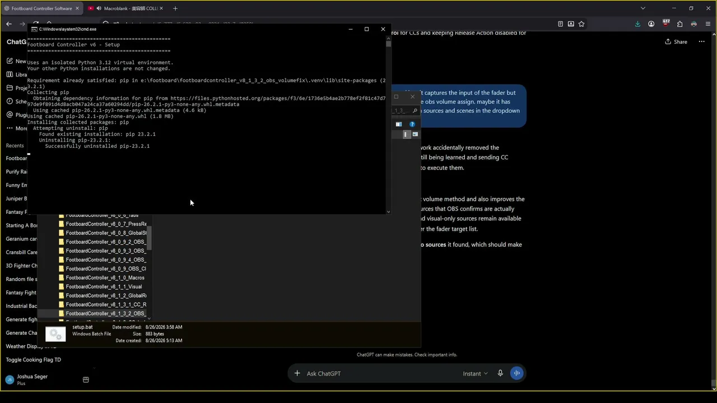This screenshot has width=717, height=403.
Task: Click the cmd.exe title bar icon
Action: [x=34, y=29]
